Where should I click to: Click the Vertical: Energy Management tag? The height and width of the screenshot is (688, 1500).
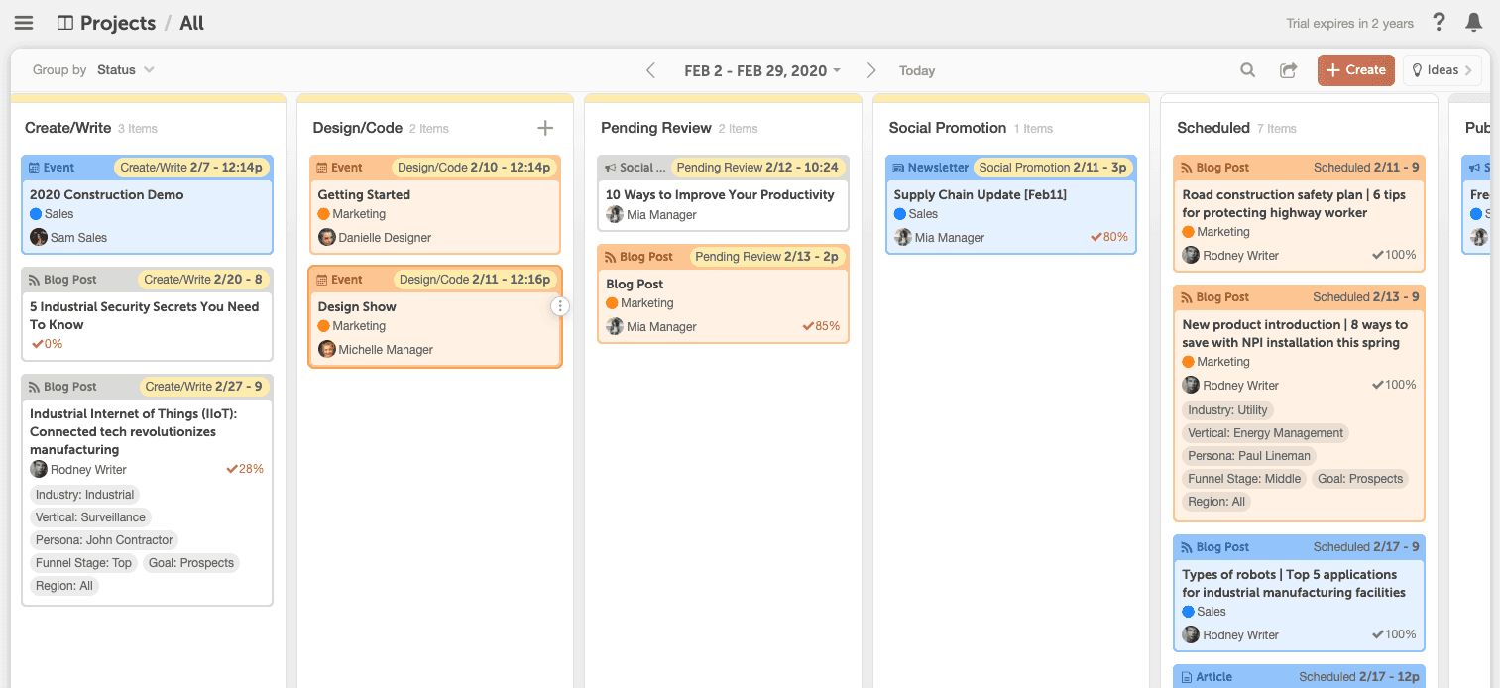pyautogui.click(x=1265, y=433)
